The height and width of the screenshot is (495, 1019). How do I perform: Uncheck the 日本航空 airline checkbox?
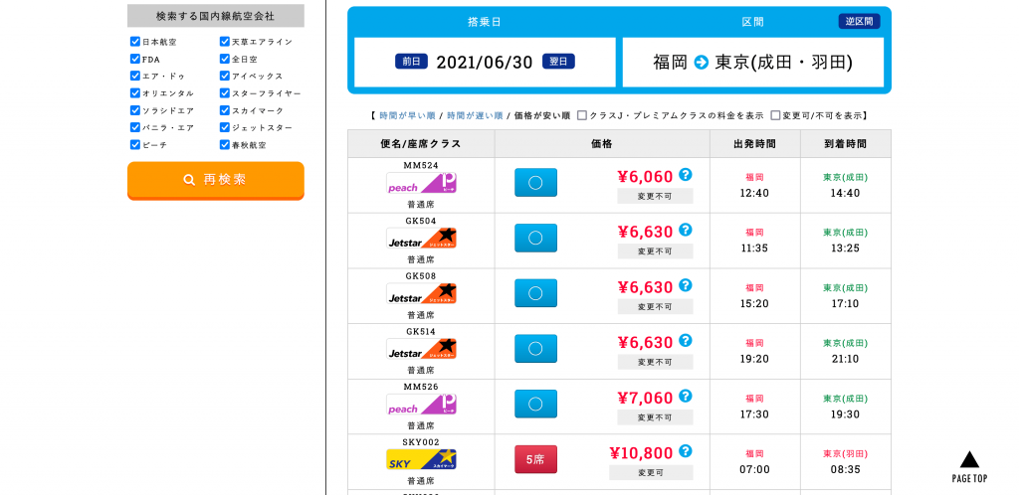point(135,42)
